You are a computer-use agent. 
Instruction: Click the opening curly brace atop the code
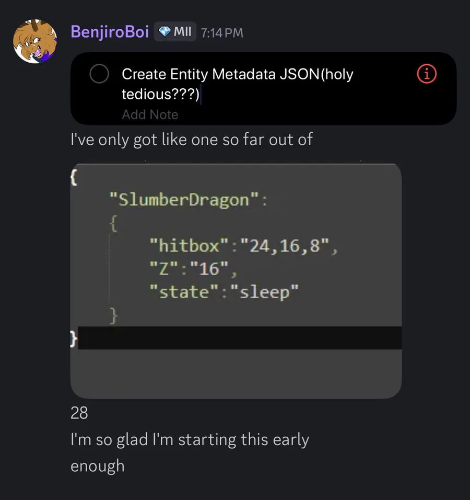[74, 177]
